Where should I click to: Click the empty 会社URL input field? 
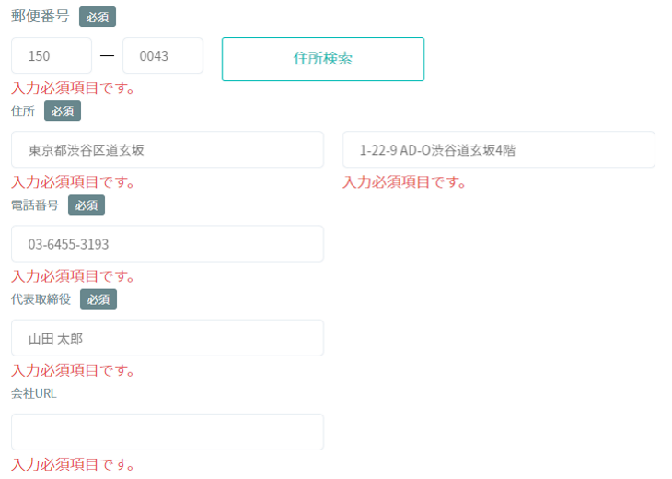[168, 432]
